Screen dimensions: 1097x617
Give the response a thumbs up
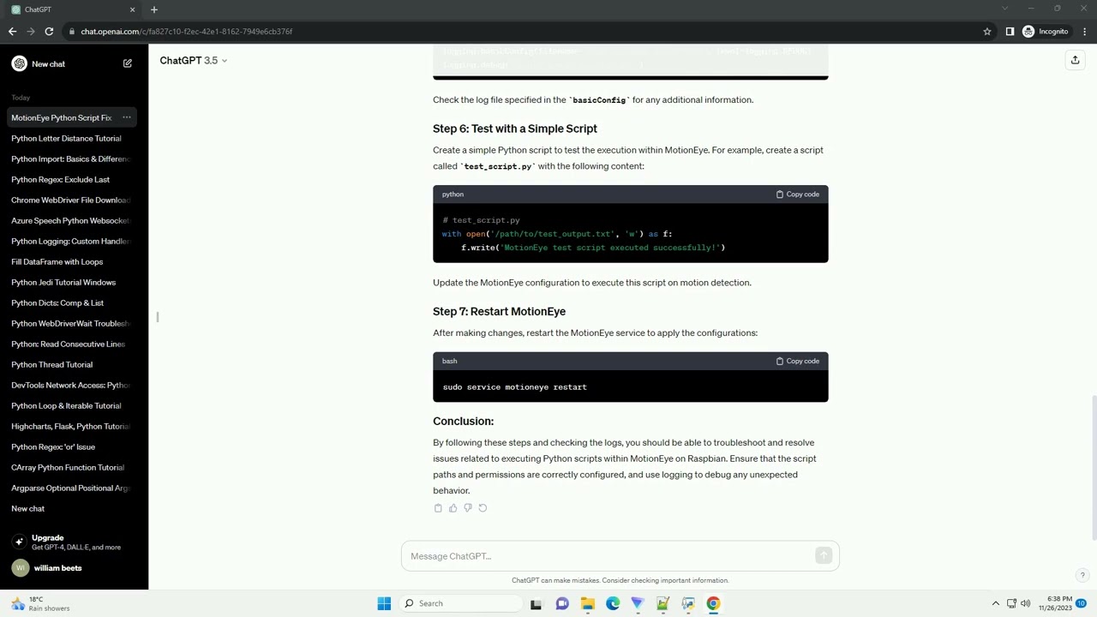pos(453,508)
